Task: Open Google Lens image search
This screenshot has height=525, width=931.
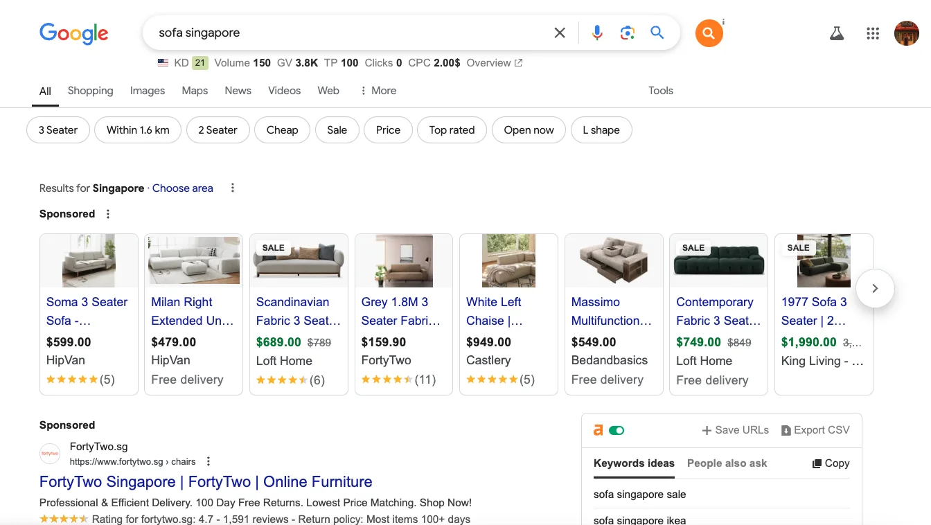Action: [628, 33]
